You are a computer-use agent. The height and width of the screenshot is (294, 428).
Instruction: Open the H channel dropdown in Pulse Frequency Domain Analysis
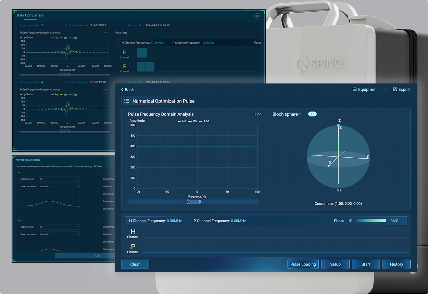[257, 114]
